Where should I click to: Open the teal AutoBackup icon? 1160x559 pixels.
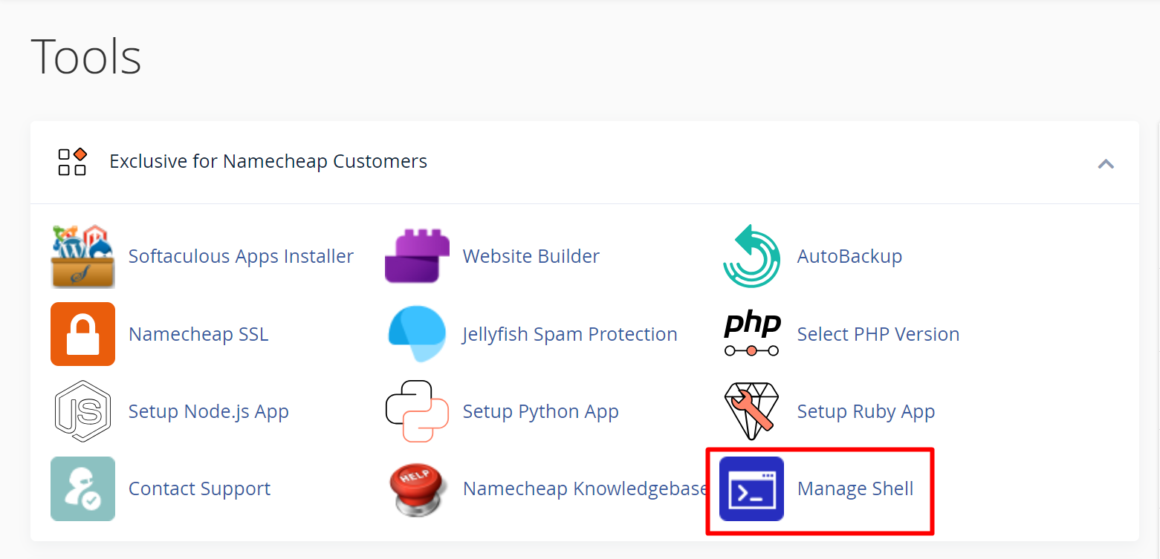751,256
